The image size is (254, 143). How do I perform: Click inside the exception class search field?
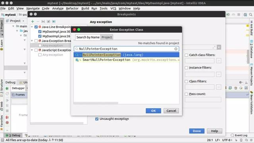pos(126,49)
